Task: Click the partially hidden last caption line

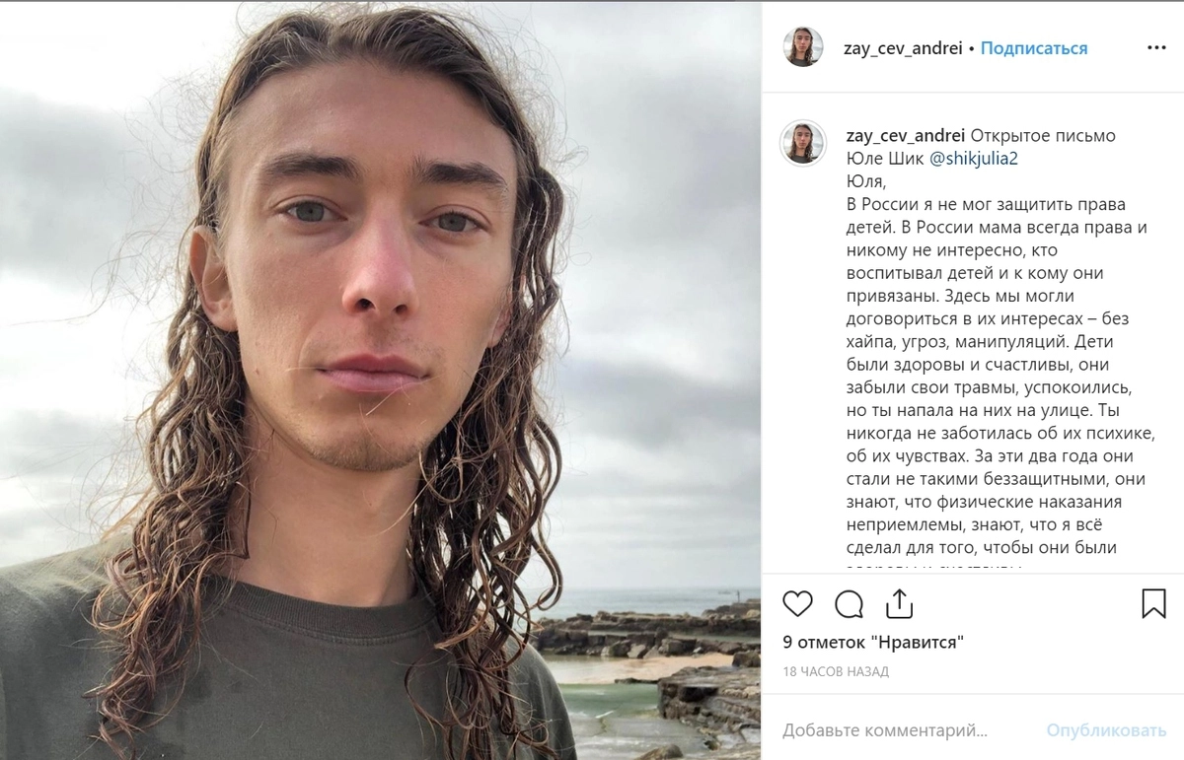Action: pyautogui.click(x=933, y=568)
